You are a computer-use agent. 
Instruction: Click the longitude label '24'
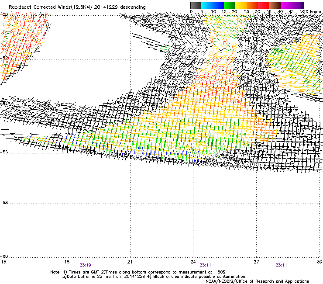pos(193,262)
